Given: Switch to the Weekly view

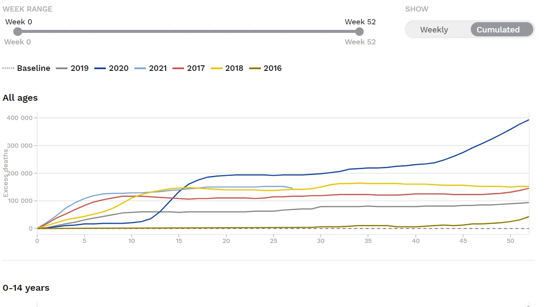Looking at the screenshot, I should (434, 30).
